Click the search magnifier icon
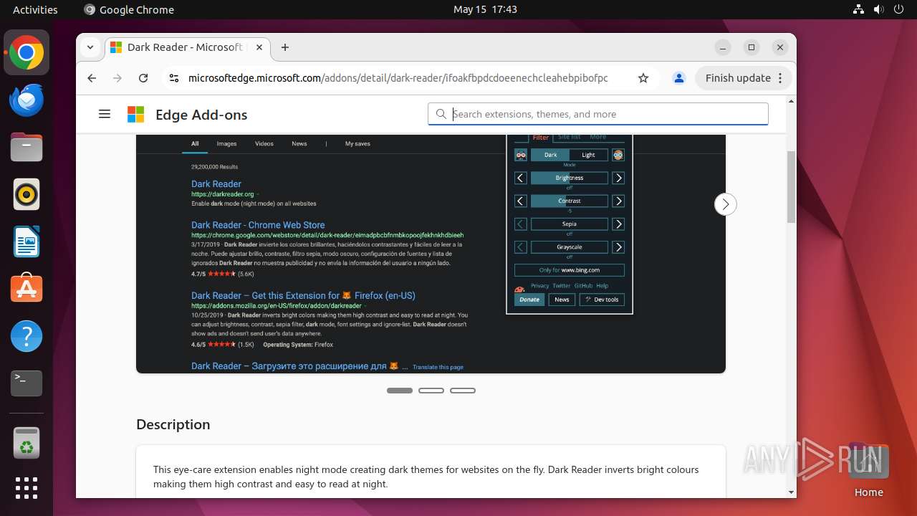 pos(440,114)
